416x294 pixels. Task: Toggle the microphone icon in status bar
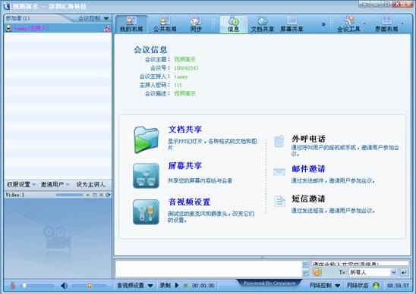click(x=13, y=286)
